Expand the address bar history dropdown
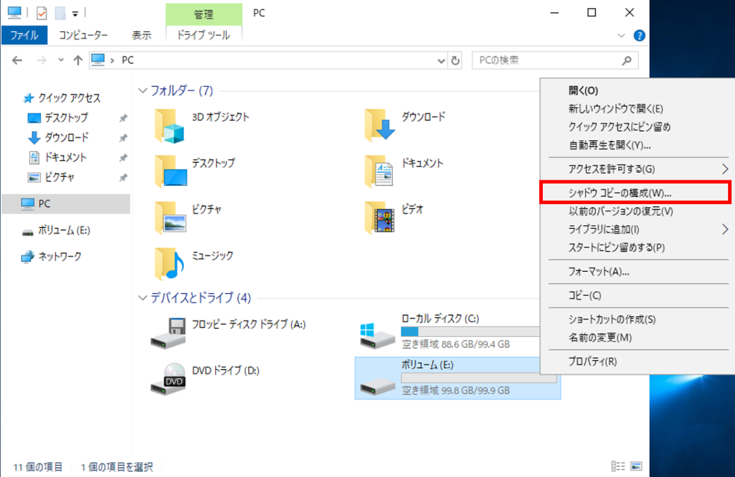This screenshot has width=735, height=477. (441, 60)
